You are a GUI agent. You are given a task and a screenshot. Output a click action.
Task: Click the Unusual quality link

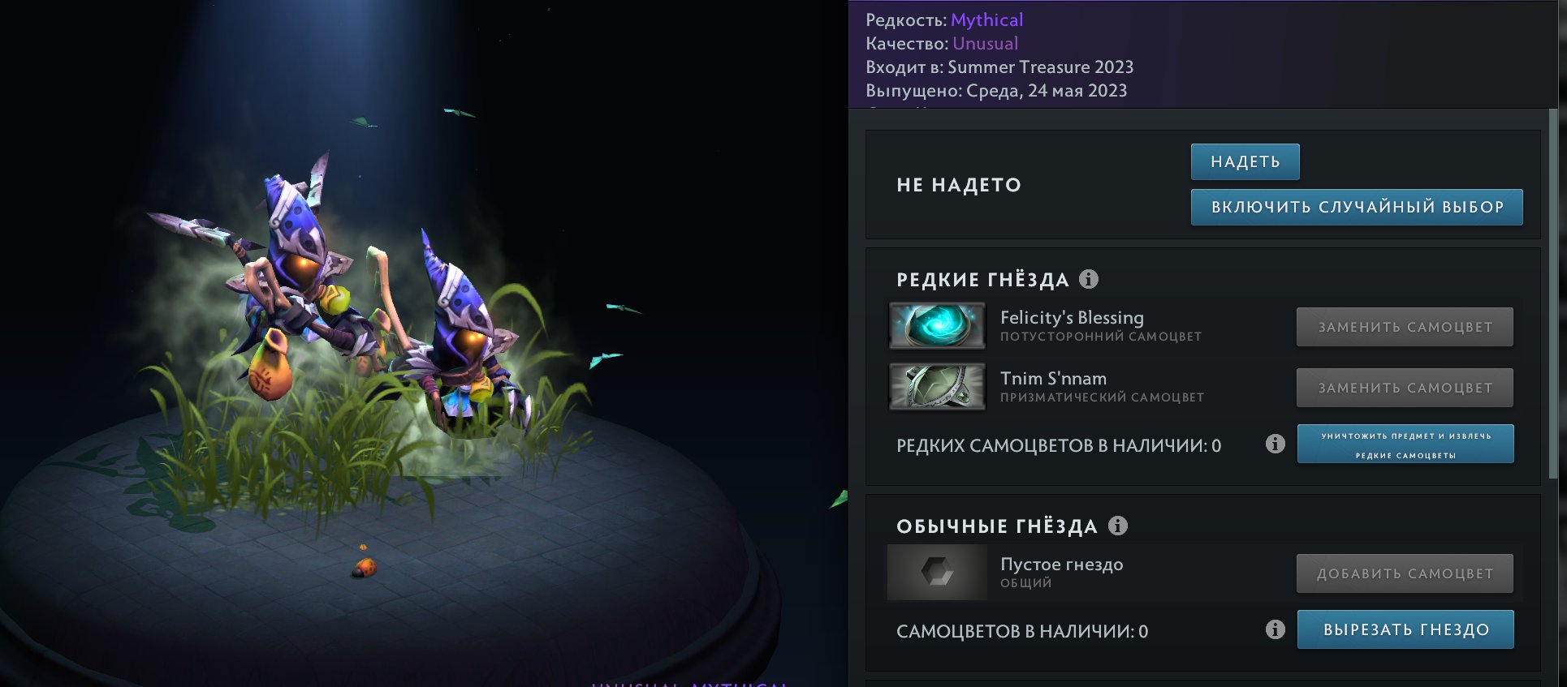985,44
